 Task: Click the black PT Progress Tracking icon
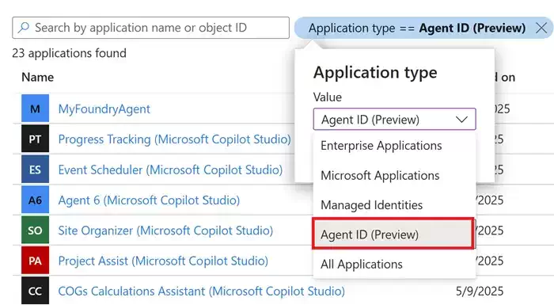click(35, 139)
